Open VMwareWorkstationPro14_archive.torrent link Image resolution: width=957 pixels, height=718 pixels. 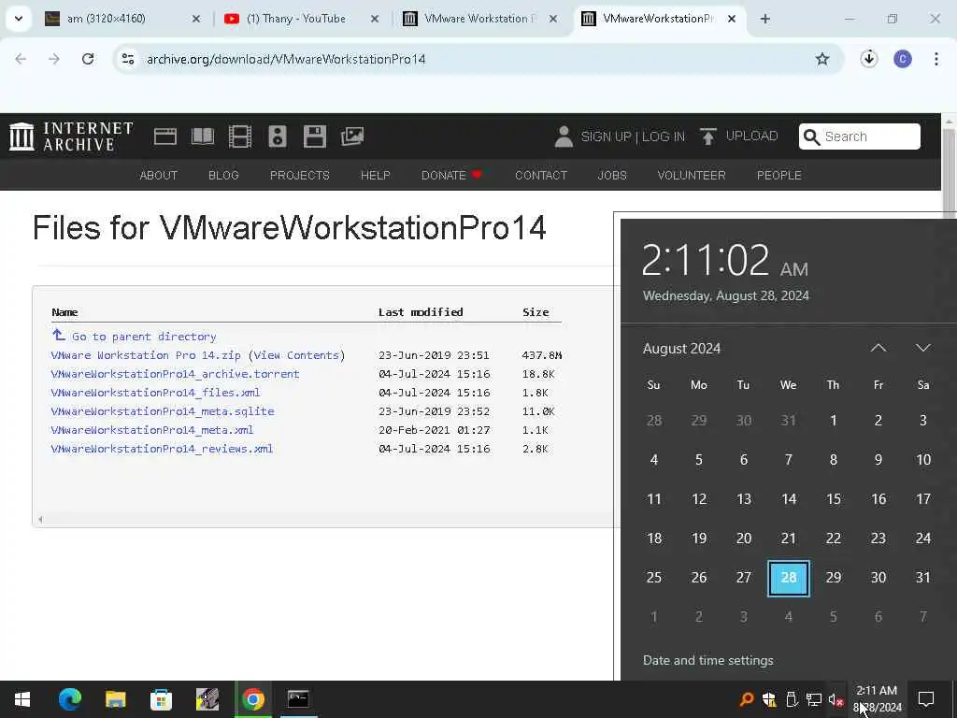click(x=175, y=374)
